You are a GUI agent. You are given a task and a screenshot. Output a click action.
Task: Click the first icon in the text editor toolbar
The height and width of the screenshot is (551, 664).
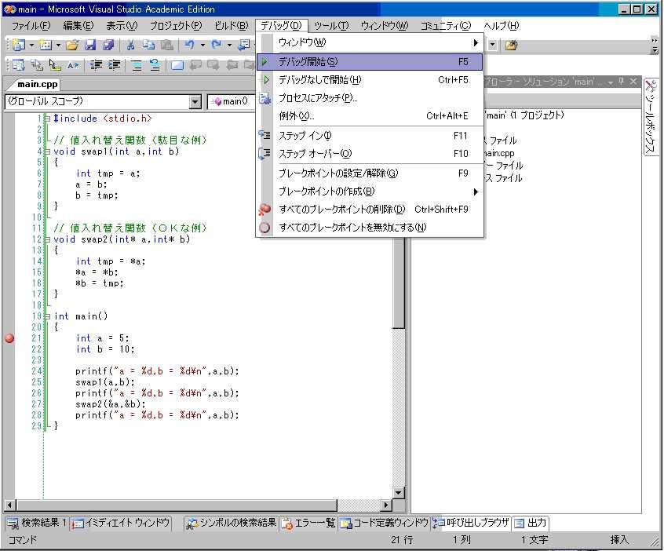(x=19, y=65)
